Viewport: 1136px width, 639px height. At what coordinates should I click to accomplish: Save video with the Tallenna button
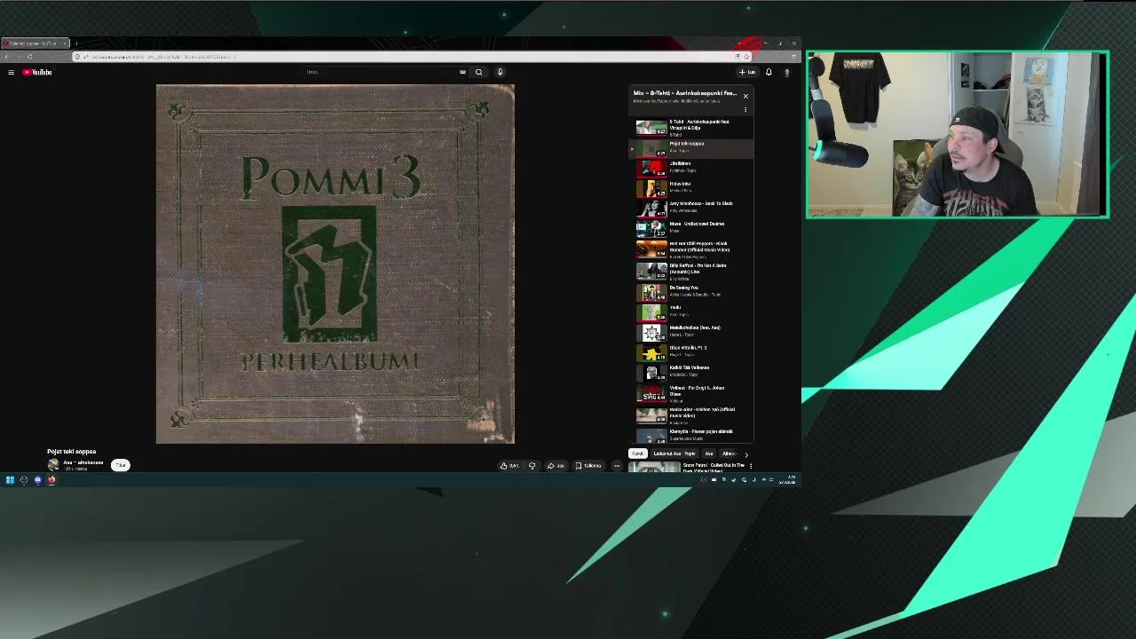pyautogui.click(x=588, y=465)
